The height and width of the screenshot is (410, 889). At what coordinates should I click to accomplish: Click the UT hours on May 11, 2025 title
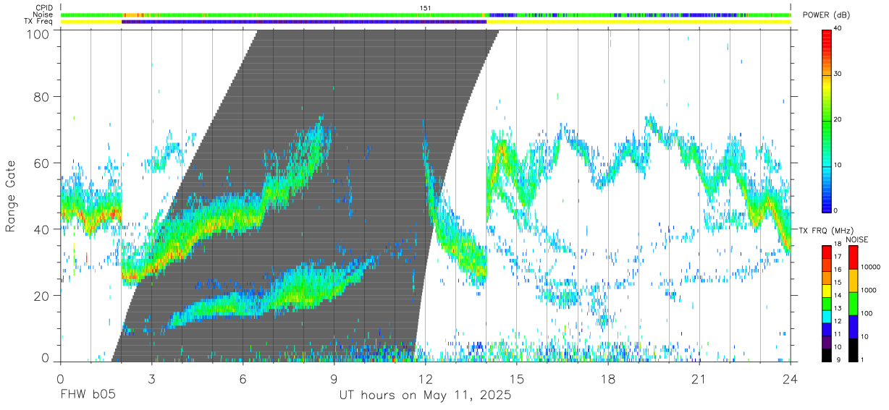[426, 396]
